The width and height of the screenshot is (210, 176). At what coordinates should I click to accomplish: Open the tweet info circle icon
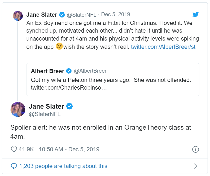[x=195, y=149]
